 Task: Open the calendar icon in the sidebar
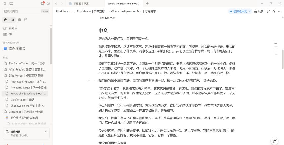pyautogui.click(x=26, y=20)
